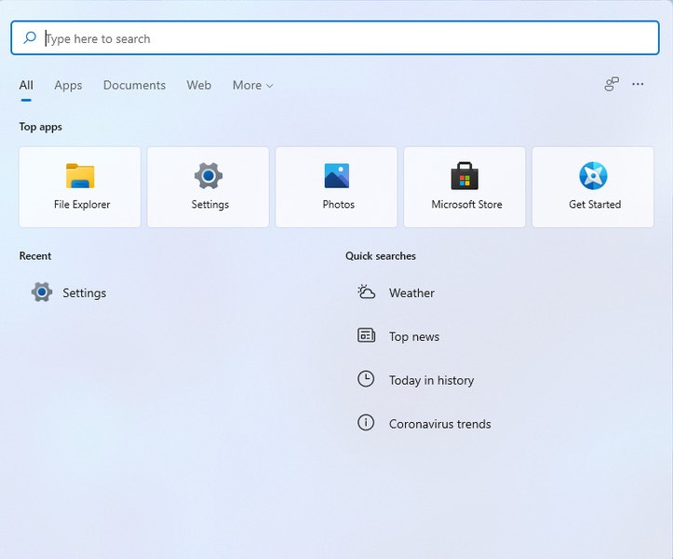Select the Weather quick search text
The width and height of the screenshot is (673, 559).
411,293
